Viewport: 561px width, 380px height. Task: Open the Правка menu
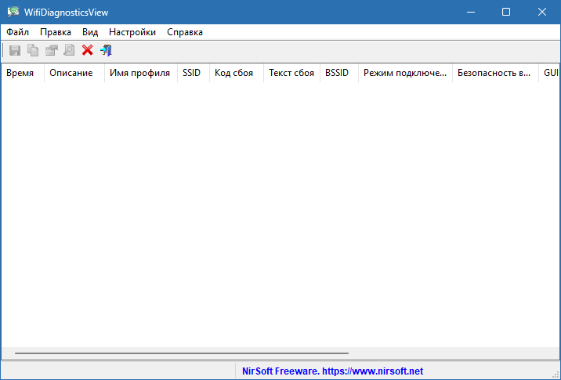pyautogui.click(x=55, y=32)
